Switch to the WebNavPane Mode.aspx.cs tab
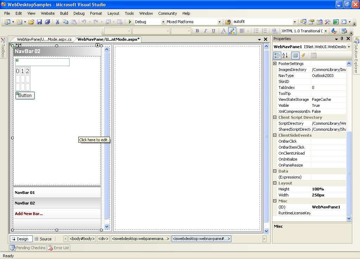 pos(44,39)
